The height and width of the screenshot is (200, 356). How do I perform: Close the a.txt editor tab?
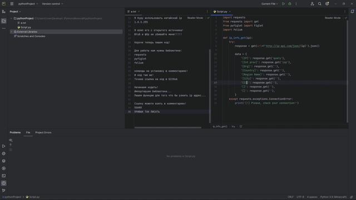click(x=139, y=12)
